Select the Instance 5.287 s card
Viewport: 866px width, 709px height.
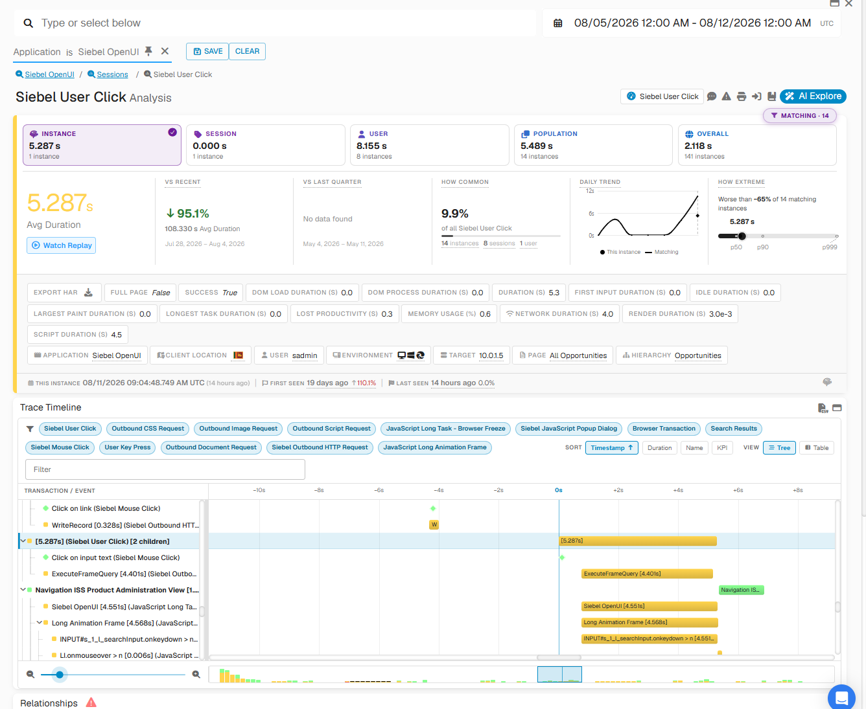coord(102,145)
